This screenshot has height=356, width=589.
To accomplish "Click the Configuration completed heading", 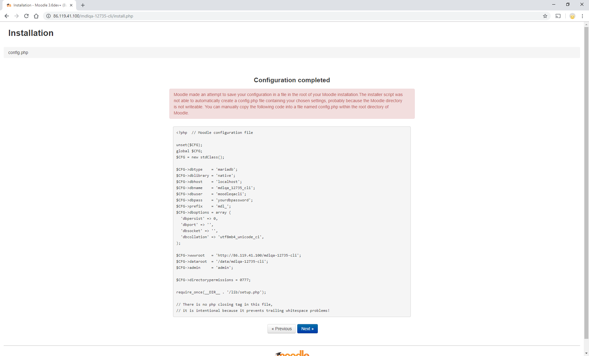I will pos(292,80).
